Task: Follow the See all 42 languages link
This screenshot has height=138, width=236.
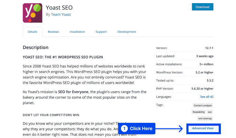Action: click(207, 97)
